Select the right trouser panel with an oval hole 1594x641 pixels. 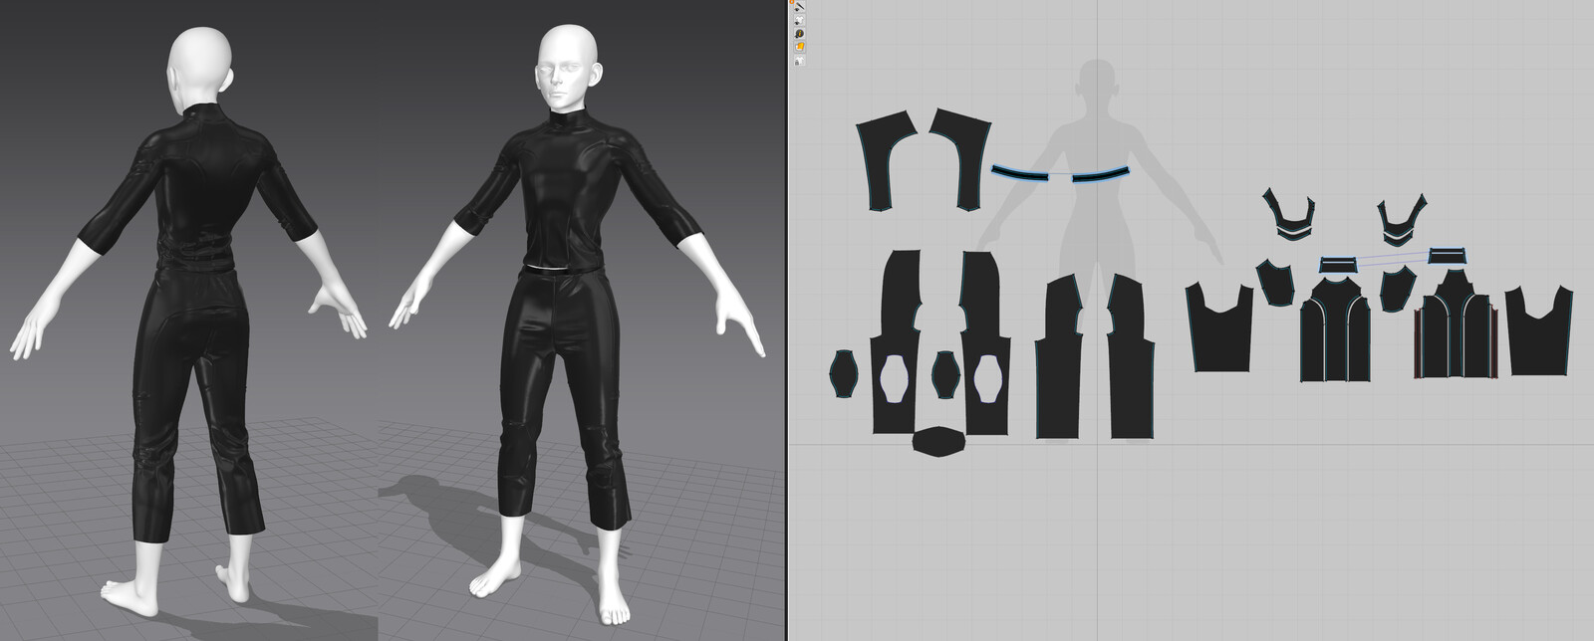(985, 342)
